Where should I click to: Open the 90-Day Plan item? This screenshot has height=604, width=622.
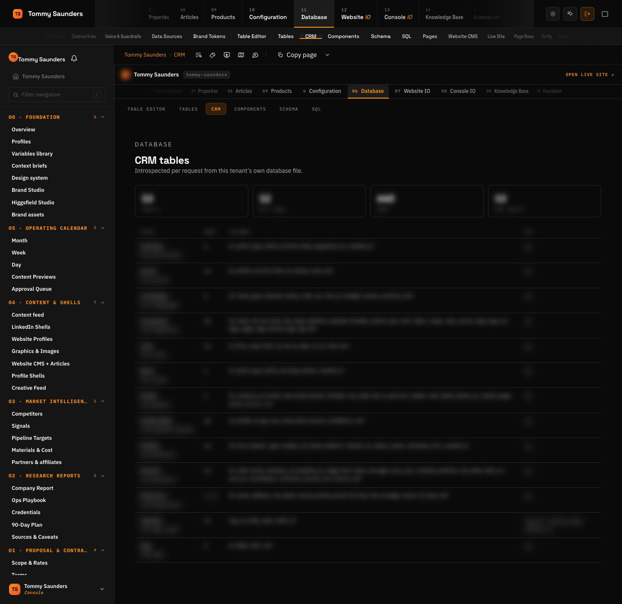click(27, 525)
